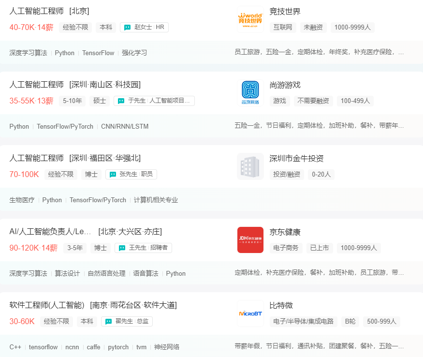Click the JDH 京东健康 red logo

click(250, 240)
